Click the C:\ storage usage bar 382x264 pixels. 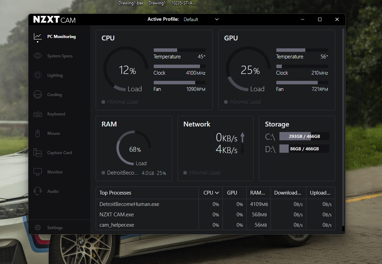tap(304, 136)
